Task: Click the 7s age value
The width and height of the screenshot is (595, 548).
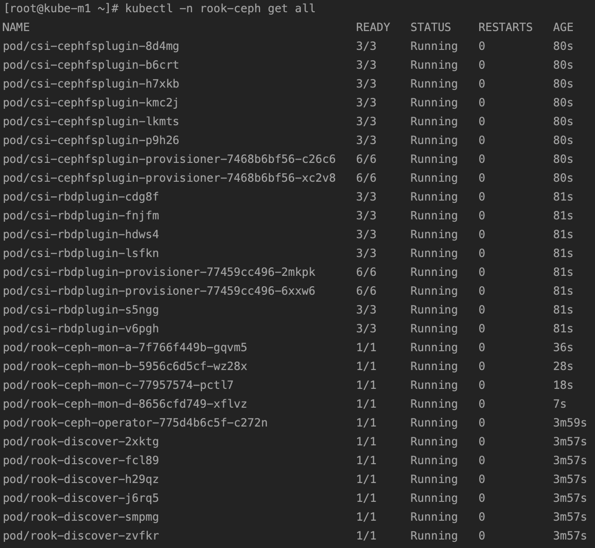Action: 560,404
